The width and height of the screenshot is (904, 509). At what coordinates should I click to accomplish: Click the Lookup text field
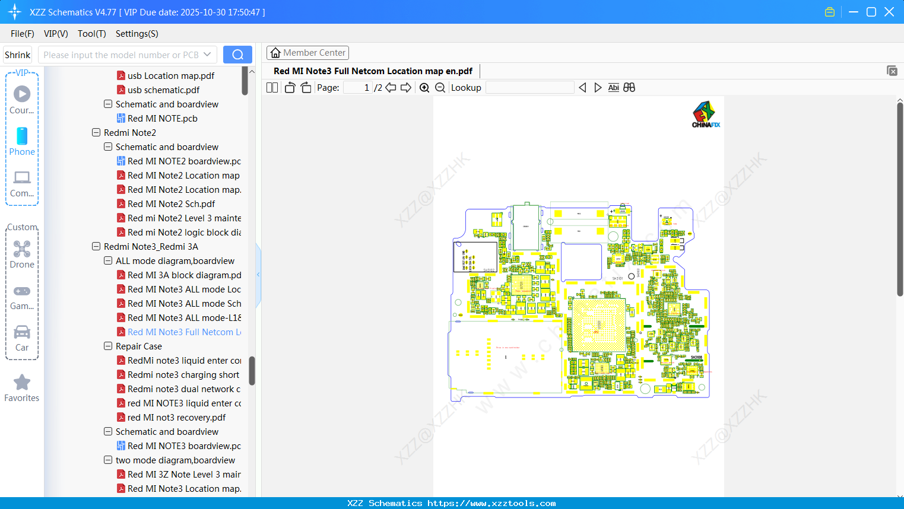pos(530,88)
